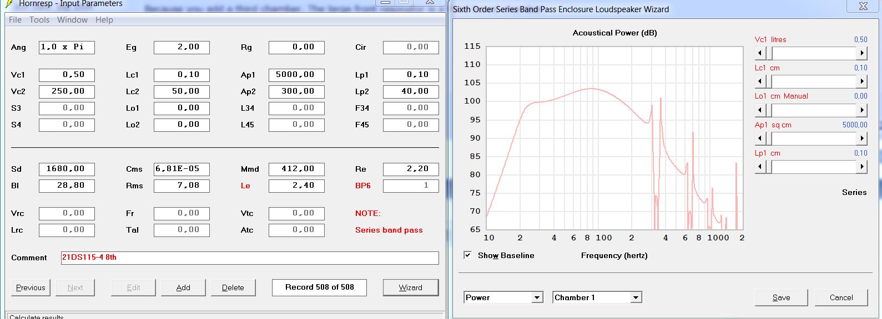Close the loudspeaker wizard window
This screenshot has height=319, width=882.
pyautogui.click(x=863, y=6)
